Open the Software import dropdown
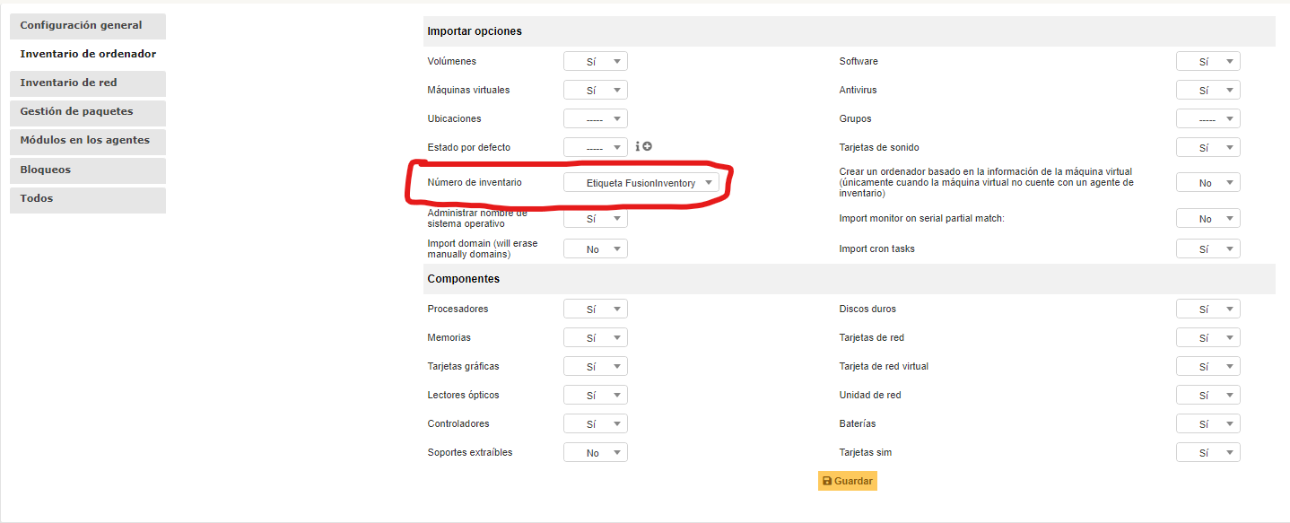1290x523 pixels. click(x=1207, y=61)
